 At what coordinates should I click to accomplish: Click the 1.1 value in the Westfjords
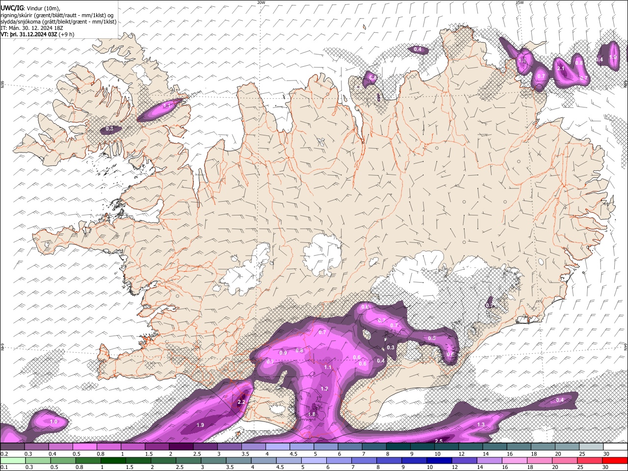click(x=167, y=105)
